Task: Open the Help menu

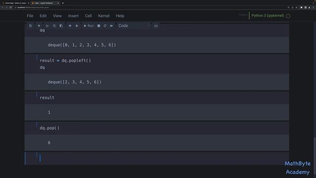Action: point(120,16)
